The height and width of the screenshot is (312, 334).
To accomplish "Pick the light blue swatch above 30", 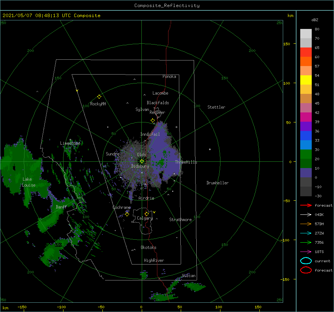I will [306, 145].
